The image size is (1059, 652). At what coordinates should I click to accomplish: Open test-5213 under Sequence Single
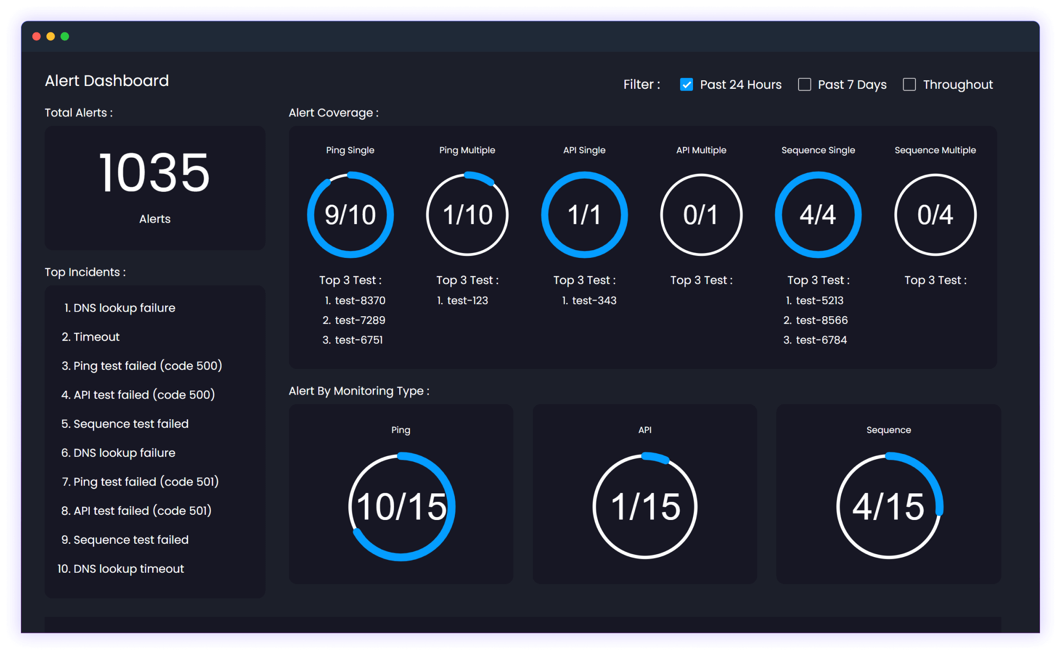(x=819, y=301)
